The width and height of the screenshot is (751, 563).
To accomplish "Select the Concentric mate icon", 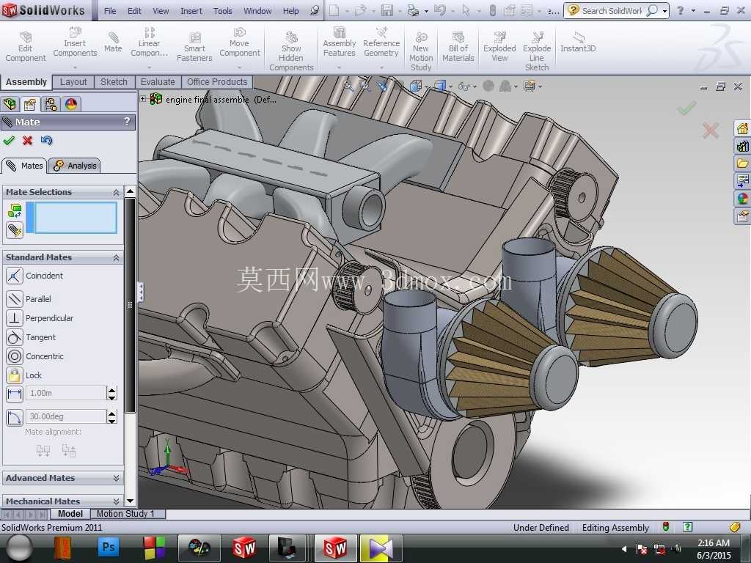I will pyautogui.click(x=15, y=356).
